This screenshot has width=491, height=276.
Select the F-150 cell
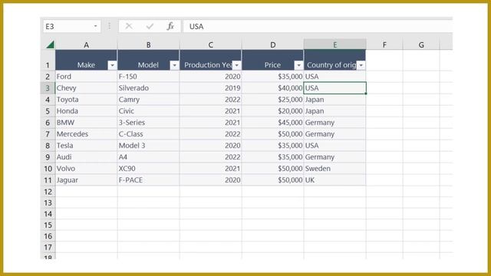click(x=148, y=77)
